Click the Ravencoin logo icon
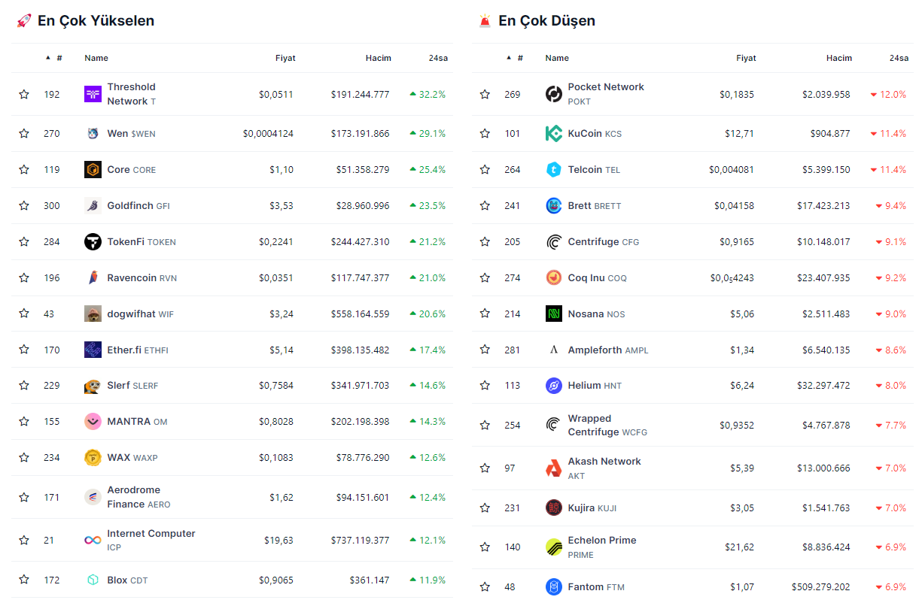The width and height of the screenshot is (919, 603). tap(93, 278)
